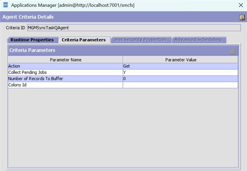Sort by the Parameter Name column header
The height and width of the screenshot is (171, 247).
point(65,60)
